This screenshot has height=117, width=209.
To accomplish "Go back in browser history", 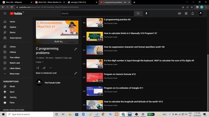I will [3, 7].
